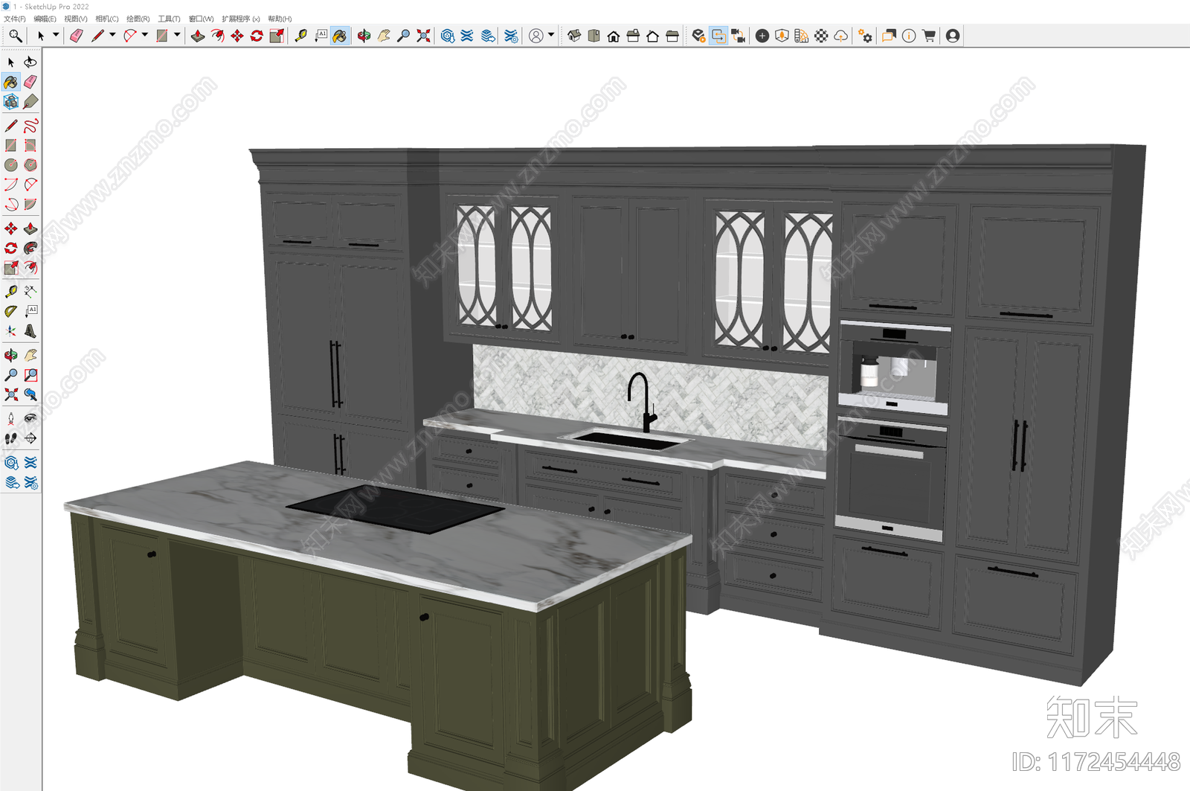Select the Freehand squiggle tool
This screenshot has height=791, width=1190.
(x=30, y=125)
